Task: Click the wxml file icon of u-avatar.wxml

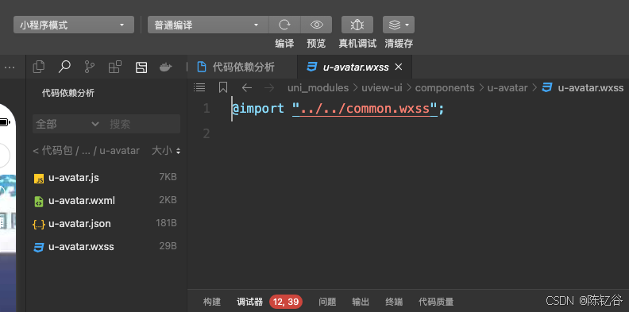Action: pos(38,202)
